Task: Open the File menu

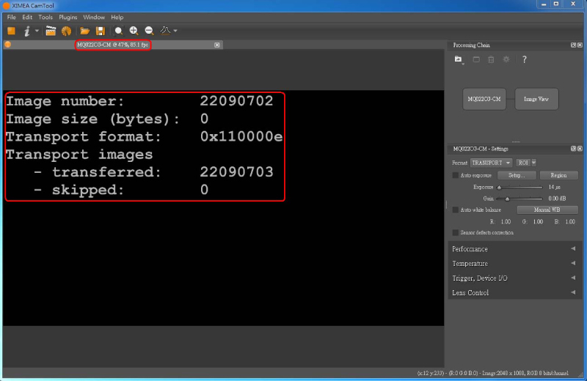Action: coord(12,17)
